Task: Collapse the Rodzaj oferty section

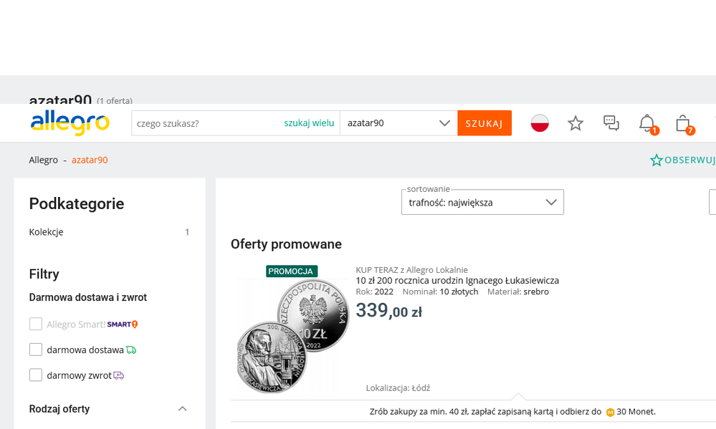Action: point(182,409)
